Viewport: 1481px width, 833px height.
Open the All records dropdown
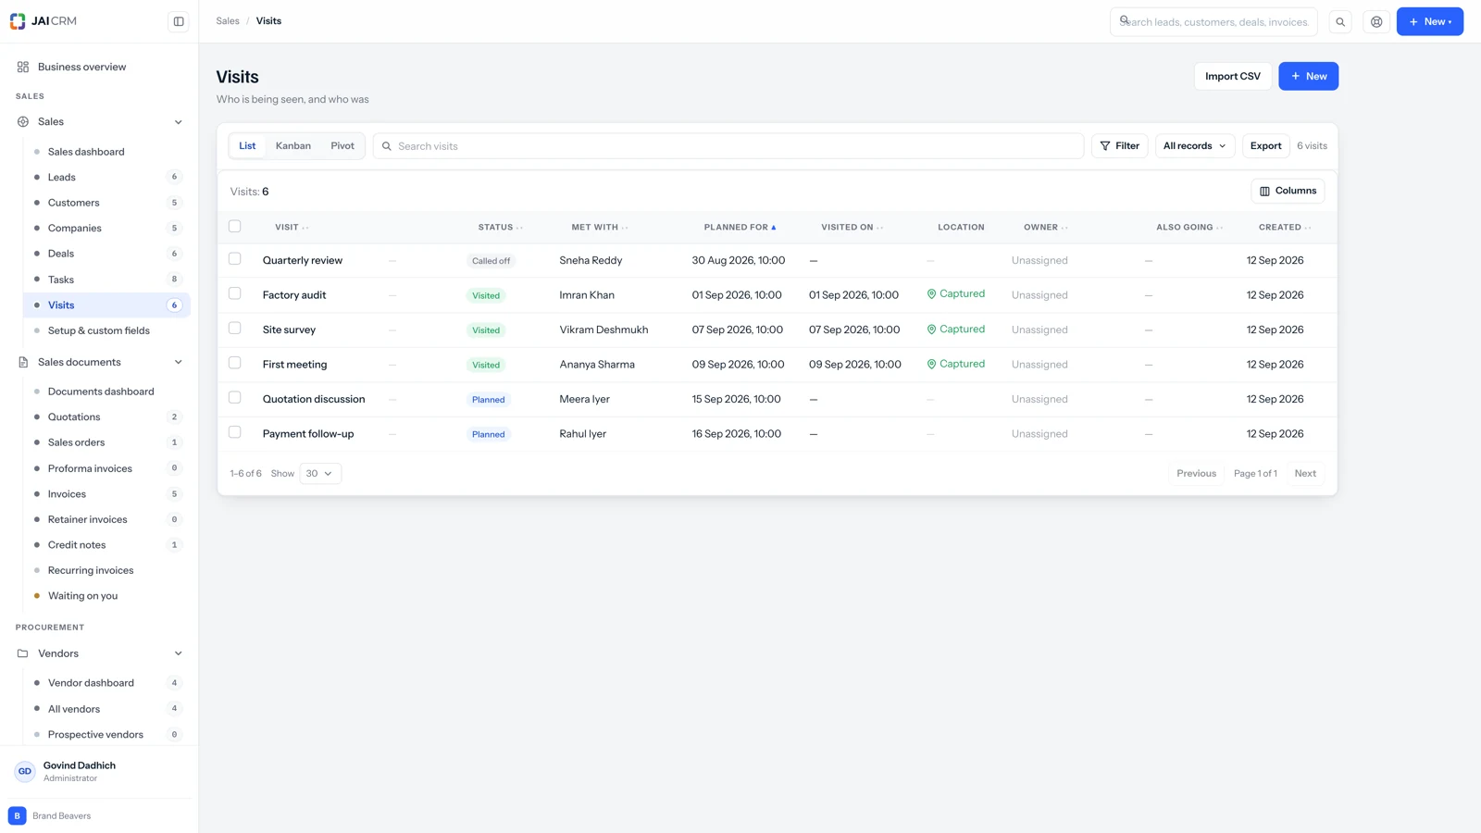coord(1194,146)
